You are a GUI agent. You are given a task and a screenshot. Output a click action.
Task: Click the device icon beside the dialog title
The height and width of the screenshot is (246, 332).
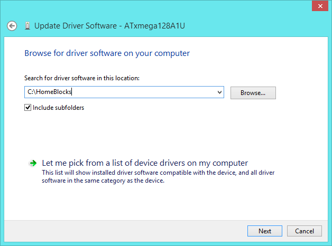click(27, 25)
